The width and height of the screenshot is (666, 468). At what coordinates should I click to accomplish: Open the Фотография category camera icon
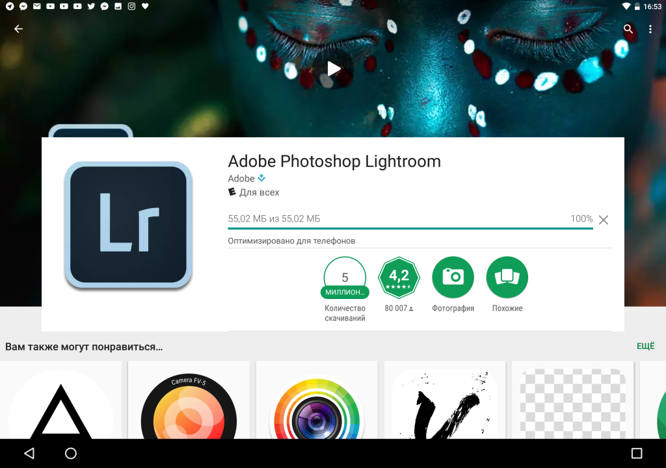click(453, 278)
